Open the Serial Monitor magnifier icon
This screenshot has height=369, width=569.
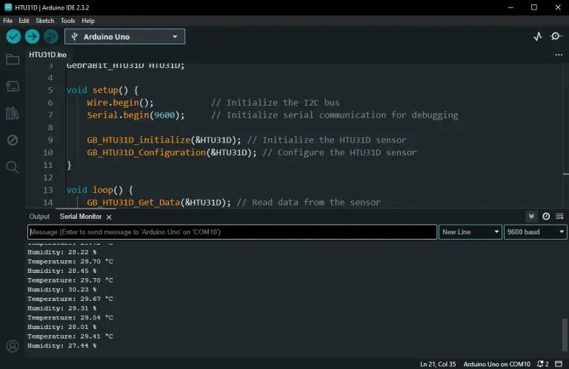pyautogui.click(x=556, y=36)
